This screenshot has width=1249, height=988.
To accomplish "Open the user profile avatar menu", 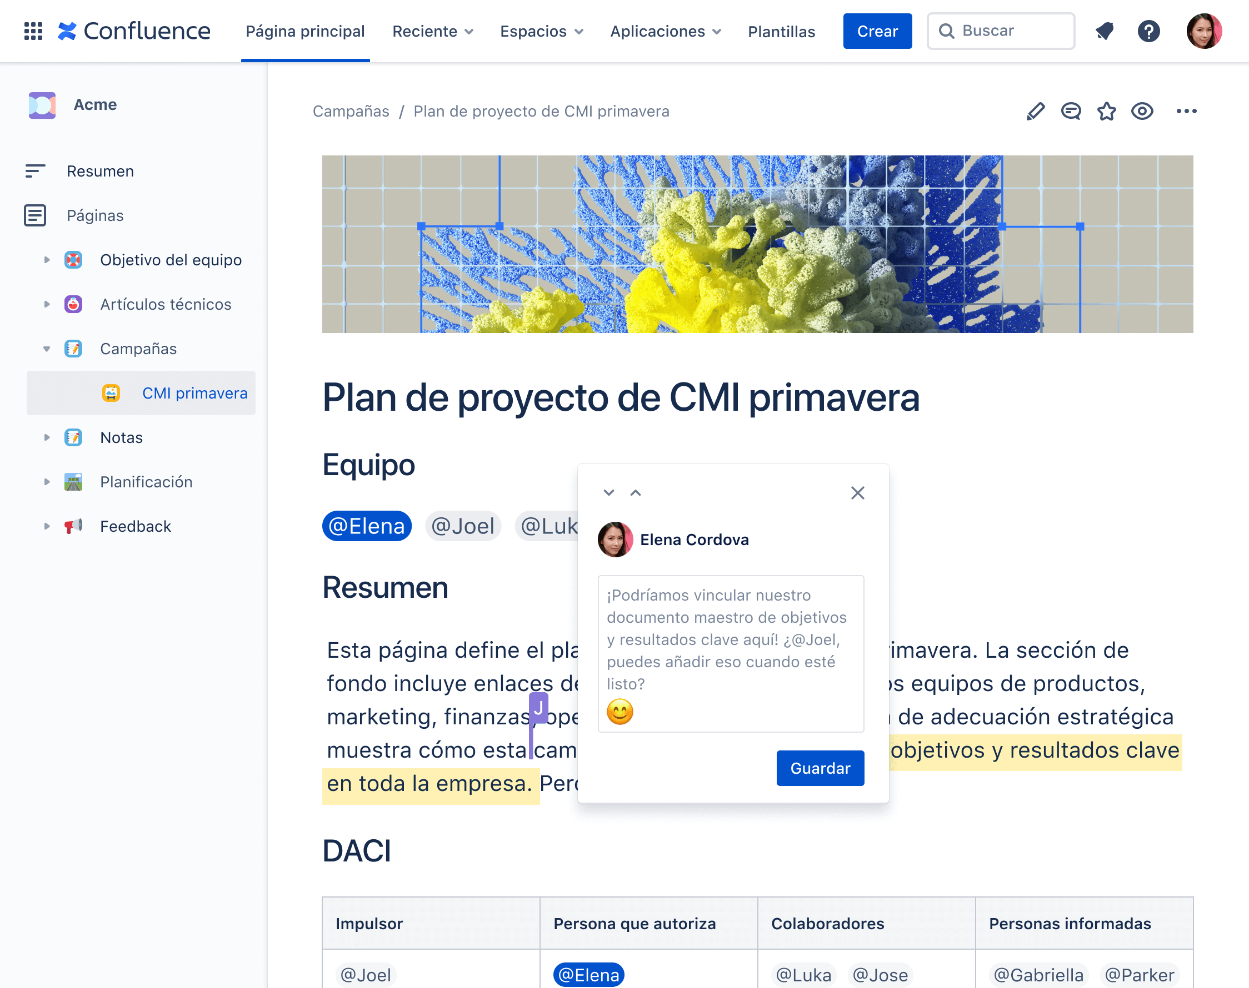I will (1204, 31).
